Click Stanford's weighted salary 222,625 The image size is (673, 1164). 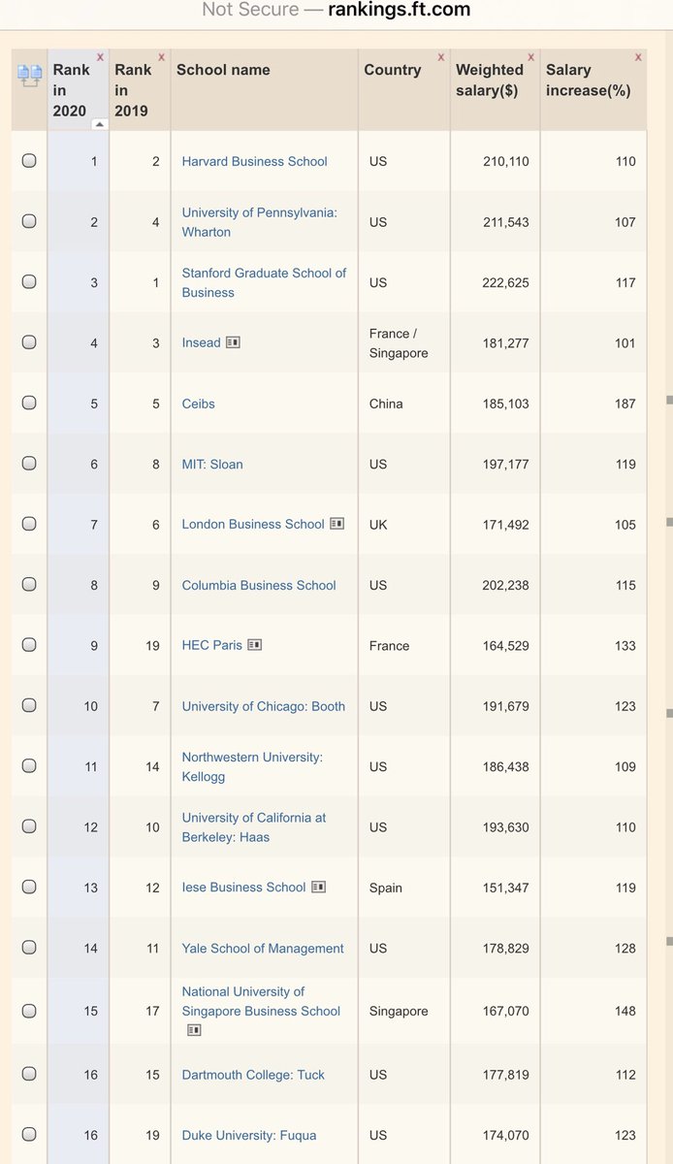point(506,282)
